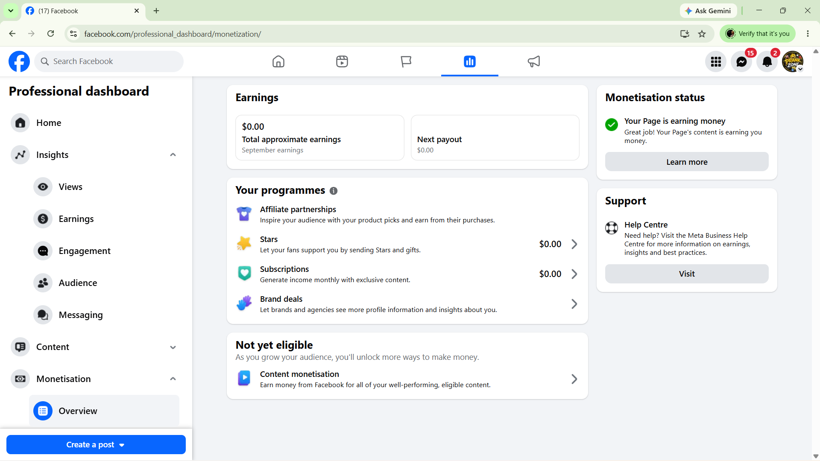Image resolution: width=820 pixels, height=461 pixels.
Task: Open the Stars programme row
Action: [x=407, y=244]
